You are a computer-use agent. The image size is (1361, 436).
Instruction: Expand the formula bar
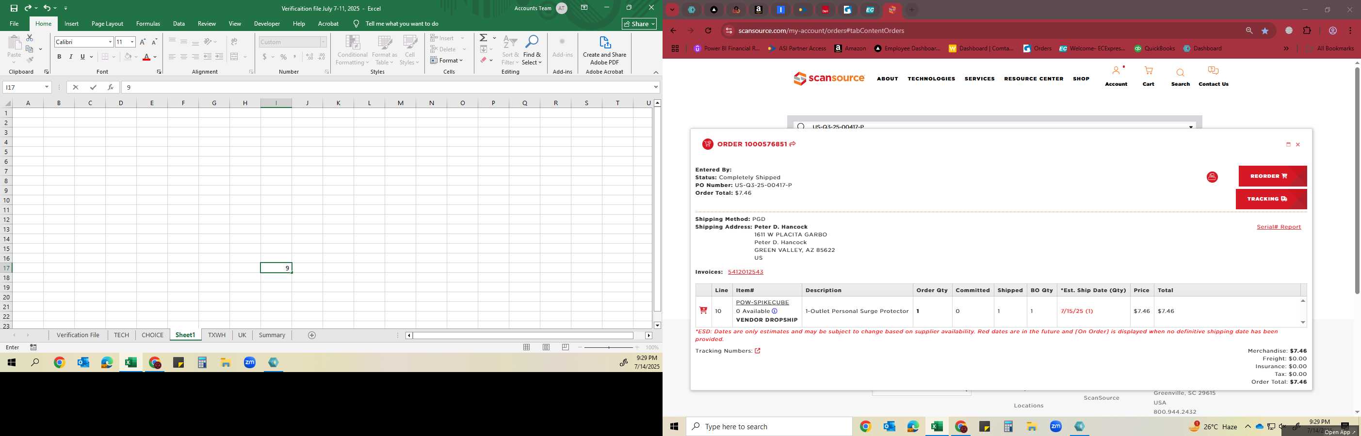[x=656, y=87]
